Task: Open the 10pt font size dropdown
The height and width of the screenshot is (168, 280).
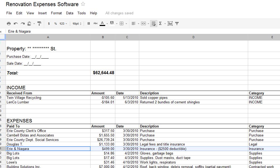Action: click(77, 24)
